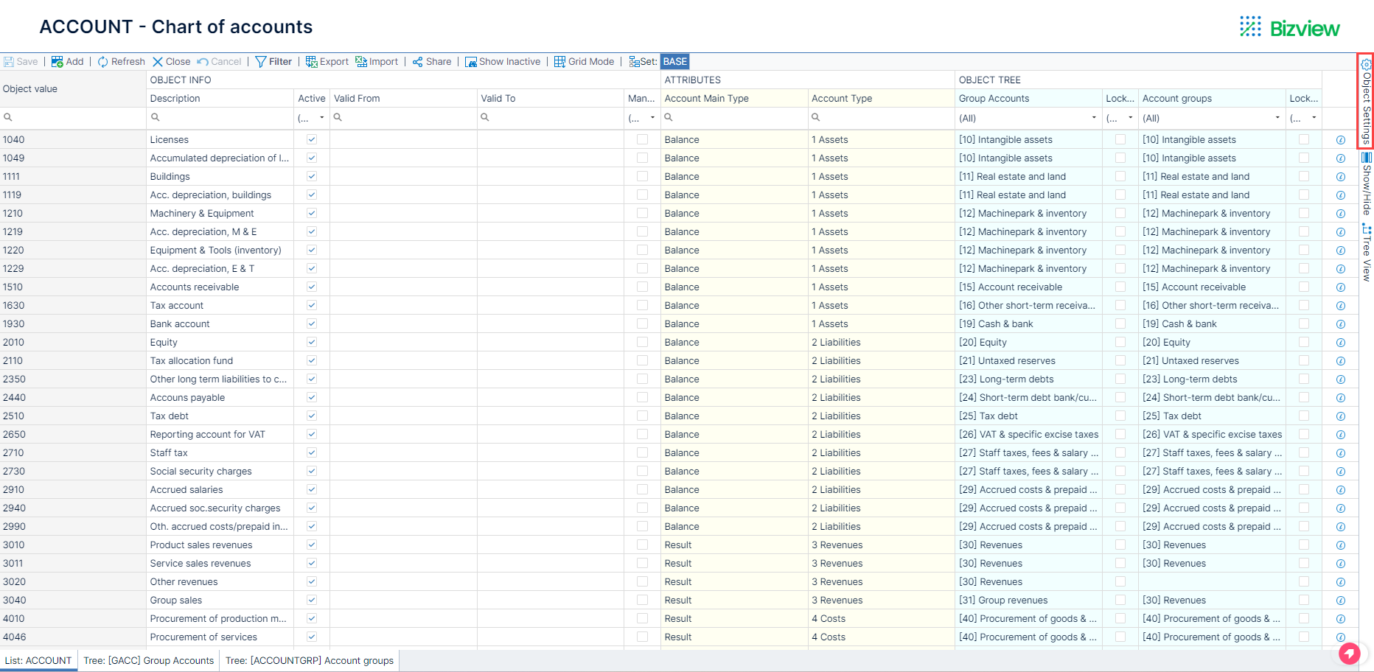The image size is (1374, 672).
Task: Click the red help chat bubble
Action: tap(1349, 653)
